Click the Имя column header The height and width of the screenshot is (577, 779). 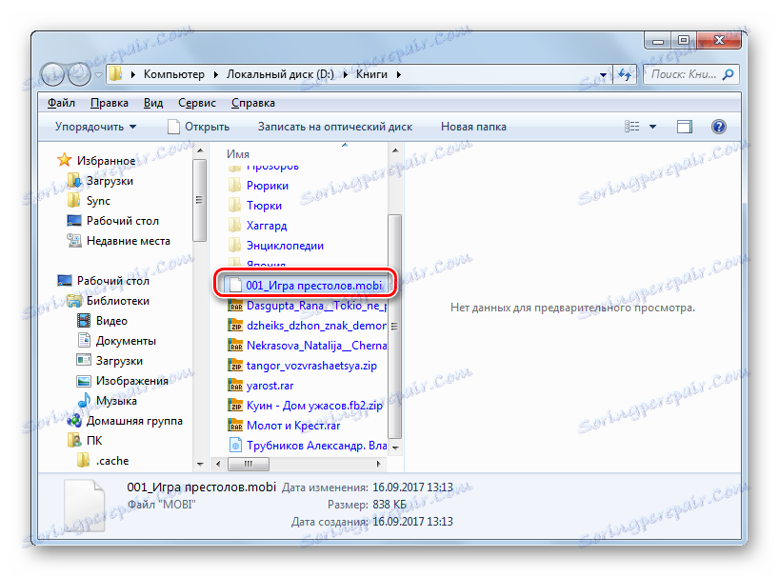point(237,154)
